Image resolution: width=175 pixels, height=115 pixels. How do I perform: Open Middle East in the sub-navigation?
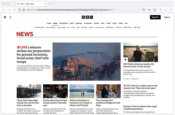click(110, 27)
